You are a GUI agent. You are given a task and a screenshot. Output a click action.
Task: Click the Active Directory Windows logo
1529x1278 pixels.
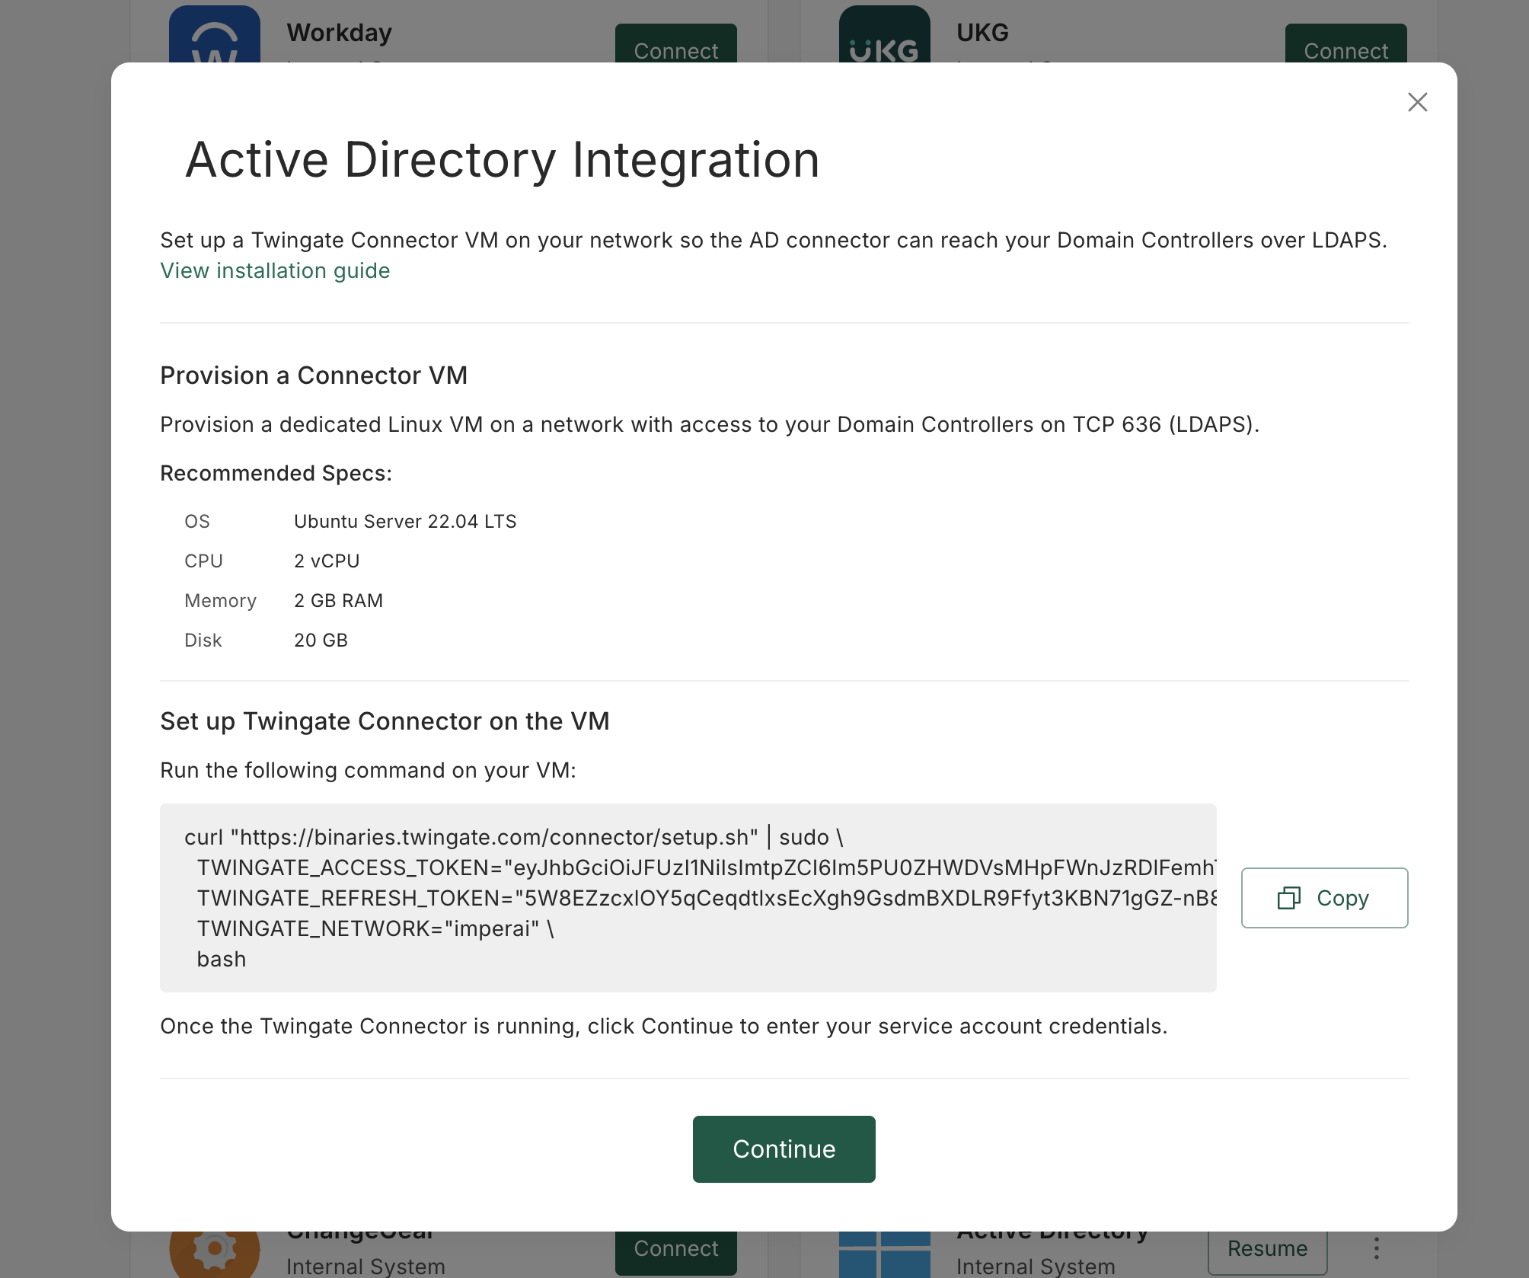(884, 1254)
